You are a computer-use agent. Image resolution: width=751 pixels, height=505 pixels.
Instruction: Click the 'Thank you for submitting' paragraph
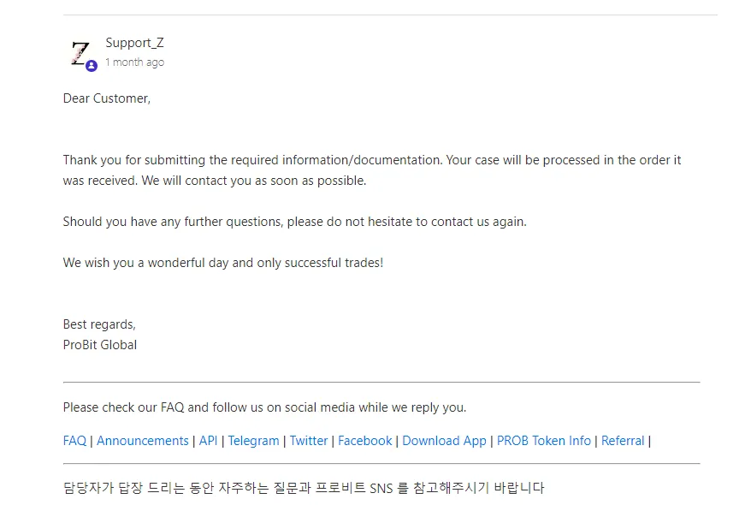372,170
